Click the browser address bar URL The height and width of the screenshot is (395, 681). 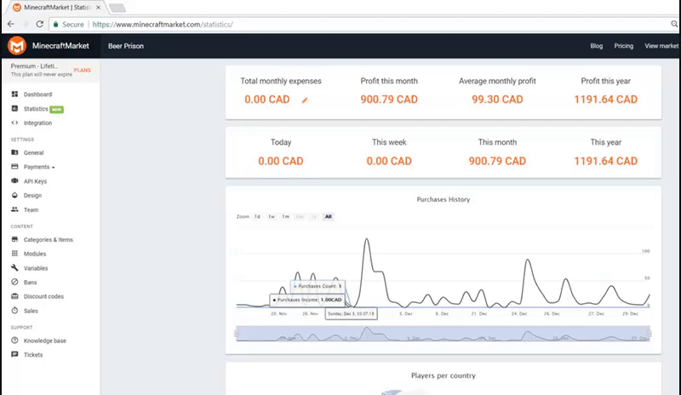click(163, 25)
